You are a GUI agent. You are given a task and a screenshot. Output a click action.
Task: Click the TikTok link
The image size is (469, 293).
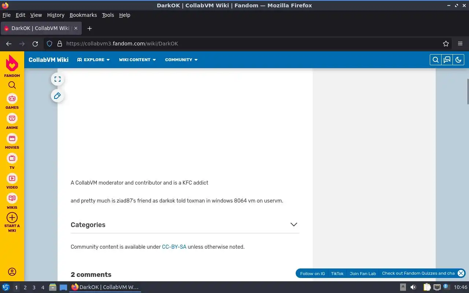point(337,274)
